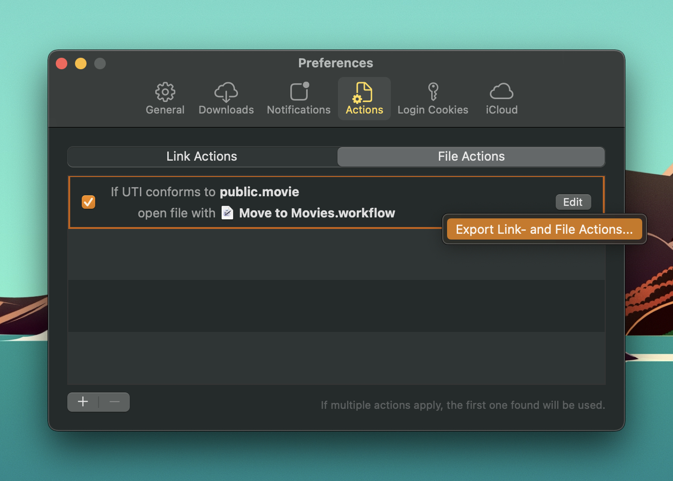The width and height of the screenshot is (673, 481).
Task: Switch to the Link Actions tab
Action: tap(202, 157)
